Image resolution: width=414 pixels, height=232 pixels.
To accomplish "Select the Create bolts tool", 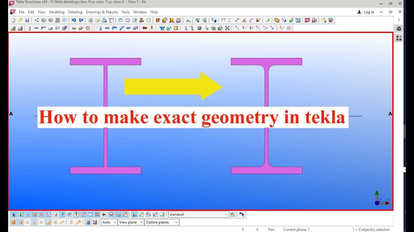I will point(145,28).
